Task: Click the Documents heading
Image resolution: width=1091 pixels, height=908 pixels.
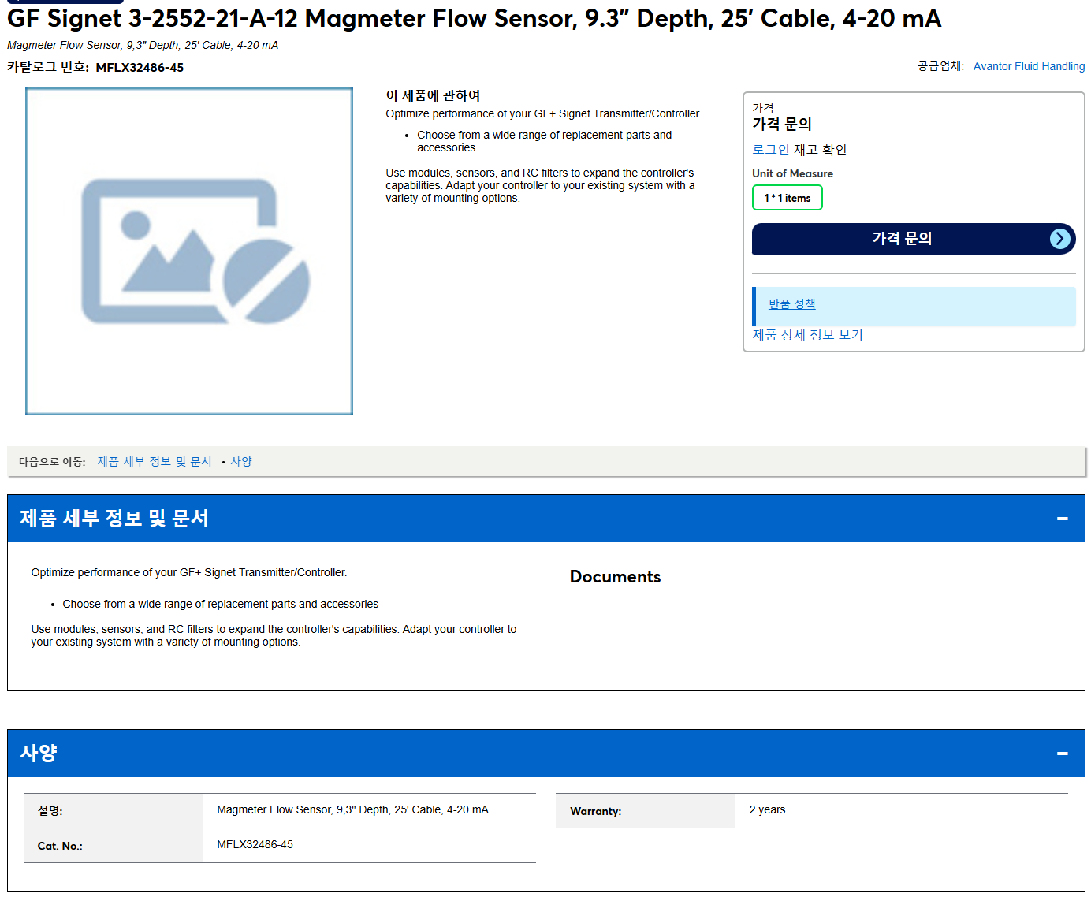Action: coord(615,577)
